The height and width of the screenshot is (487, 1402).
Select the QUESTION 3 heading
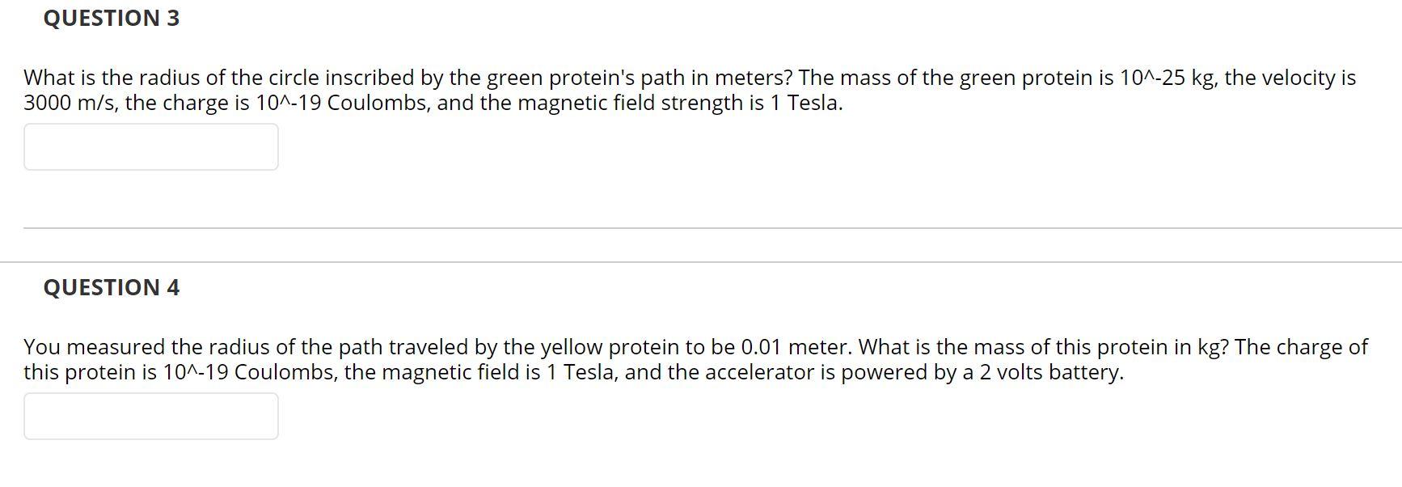[x=110, y=18]
